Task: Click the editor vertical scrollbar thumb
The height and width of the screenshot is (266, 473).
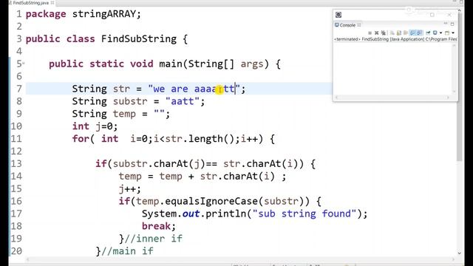Action: [x=460, y=87]
